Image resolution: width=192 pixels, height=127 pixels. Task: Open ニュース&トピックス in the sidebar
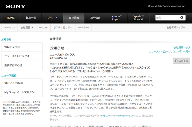(22, 56)
